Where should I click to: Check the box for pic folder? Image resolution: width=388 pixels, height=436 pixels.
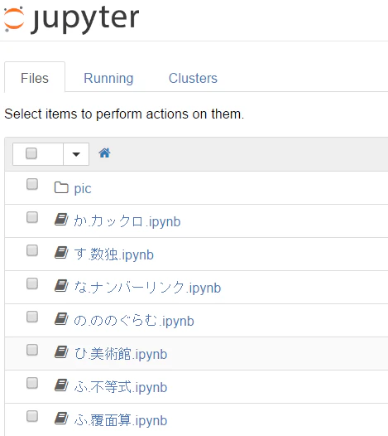tap(32, 184)
